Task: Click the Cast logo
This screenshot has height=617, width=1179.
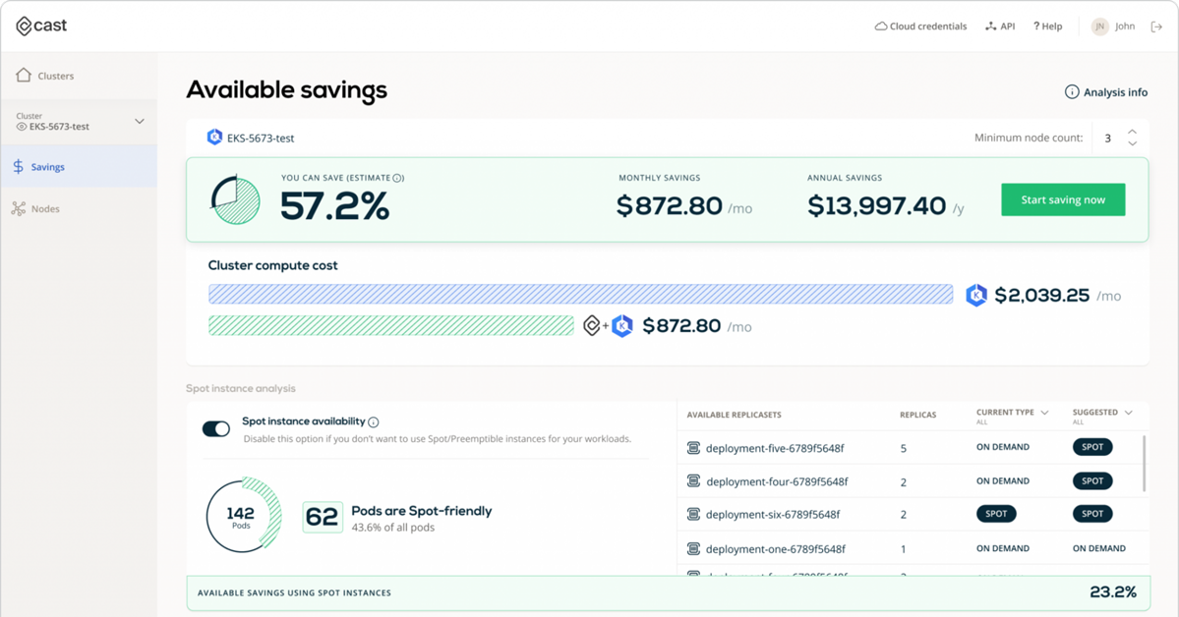Action: point(41,26)
